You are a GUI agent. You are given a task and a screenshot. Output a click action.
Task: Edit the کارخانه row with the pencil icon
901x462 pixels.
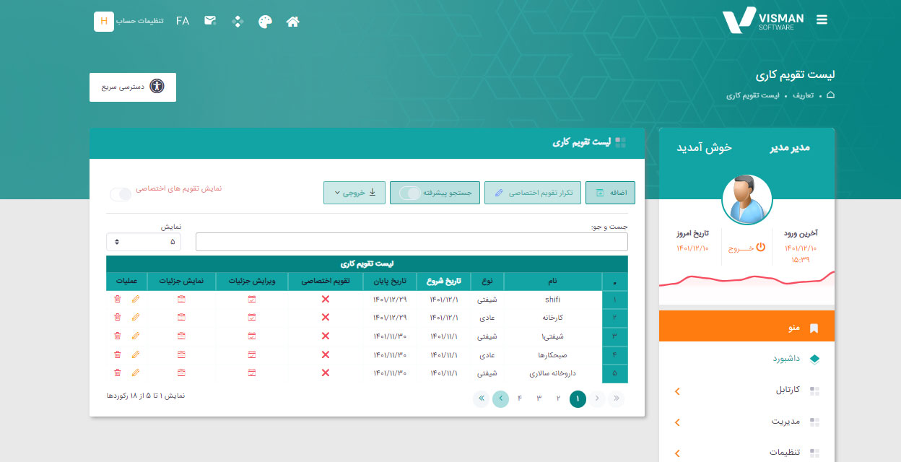[135, 317]
